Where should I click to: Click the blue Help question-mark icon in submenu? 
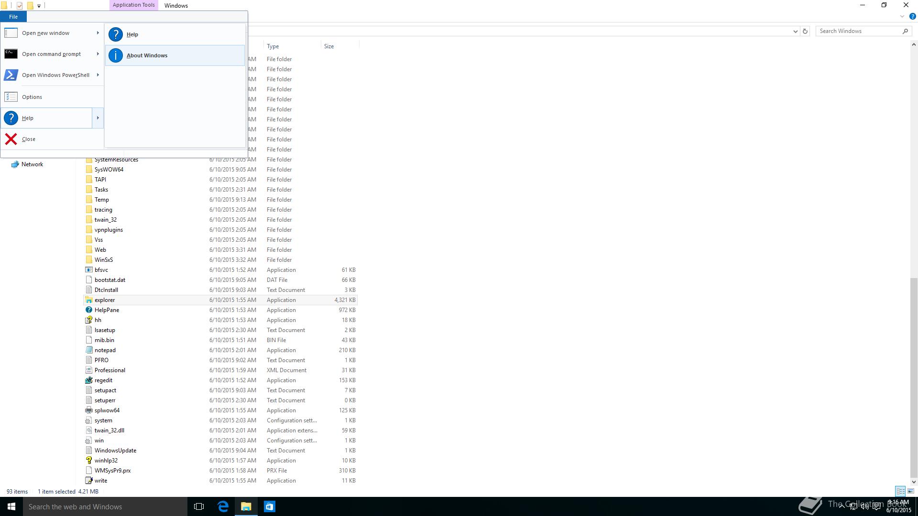116,34
